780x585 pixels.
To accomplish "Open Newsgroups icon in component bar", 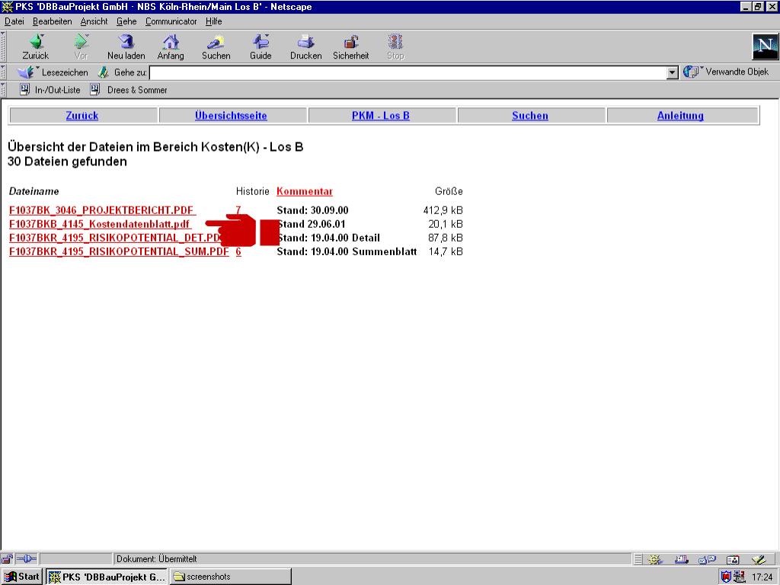I will [x=707, y=560].
